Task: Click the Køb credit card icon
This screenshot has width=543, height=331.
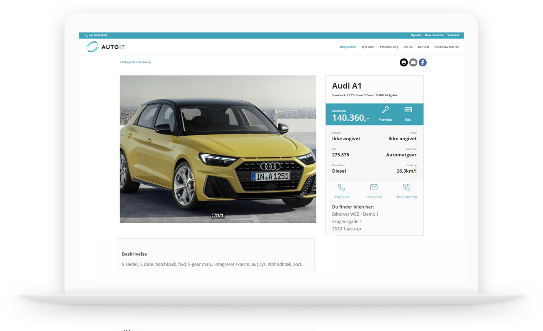Action: [408, 110]
